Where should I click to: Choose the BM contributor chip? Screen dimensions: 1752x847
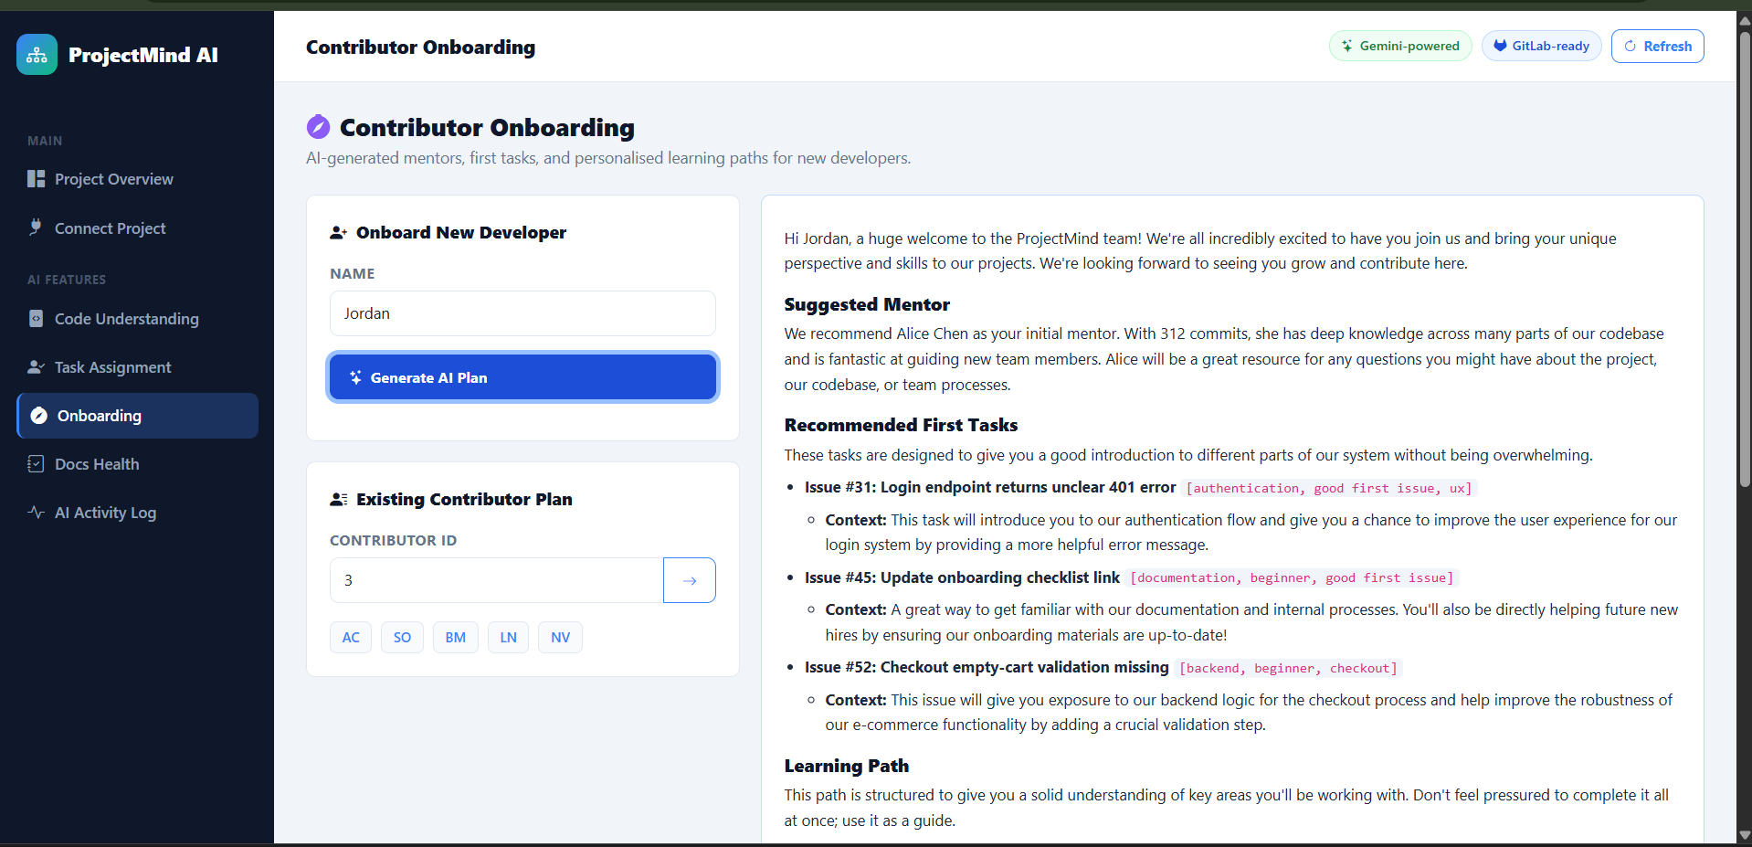pos(456,638)
